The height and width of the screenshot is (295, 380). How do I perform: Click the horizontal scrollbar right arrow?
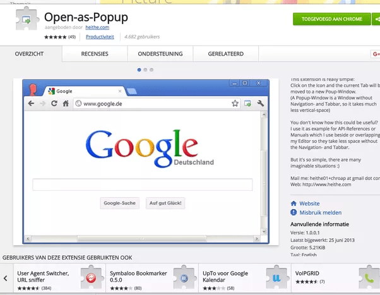pos(257,239)
